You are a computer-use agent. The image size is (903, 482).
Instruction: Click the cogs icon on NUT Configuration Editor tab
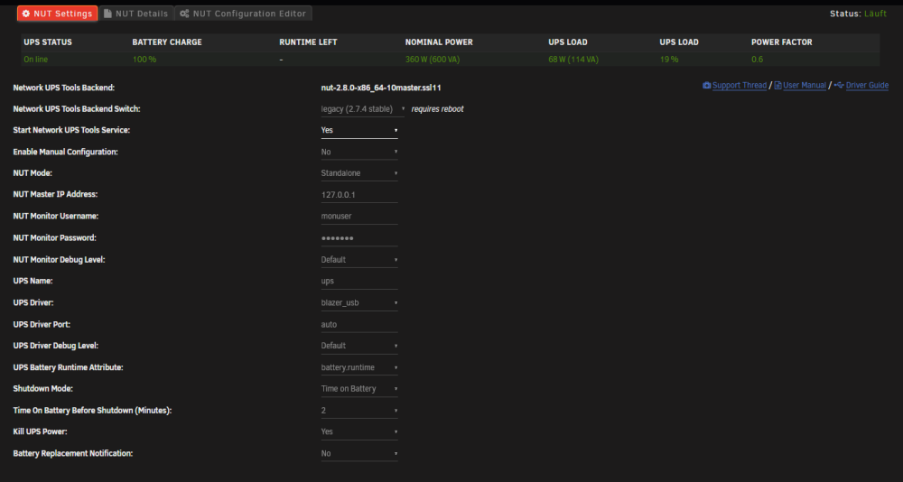click(184, 14)
